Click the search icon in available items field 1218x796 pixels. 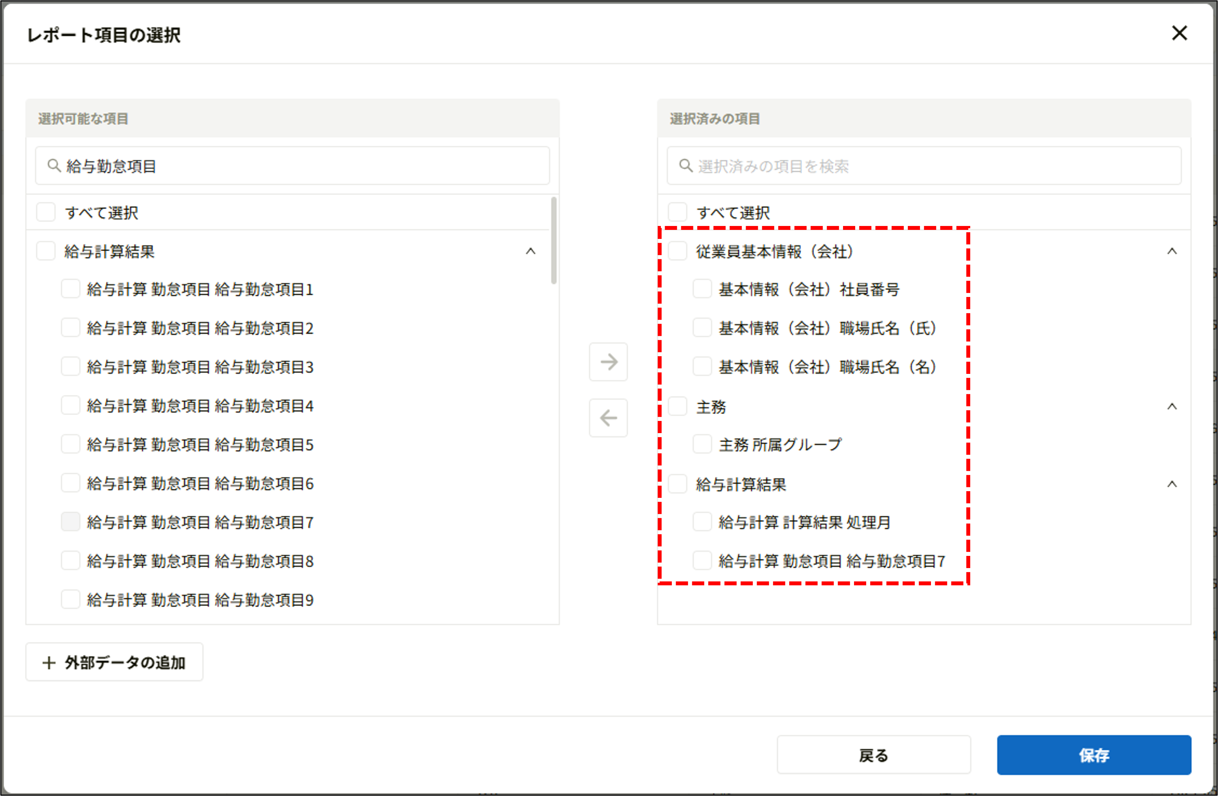[x=54, y=166]
